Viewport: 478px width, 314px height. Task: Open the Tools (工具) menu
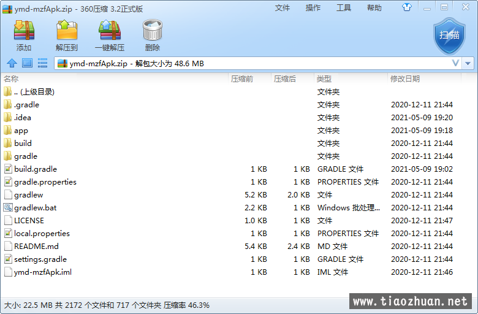click(344, 8)
